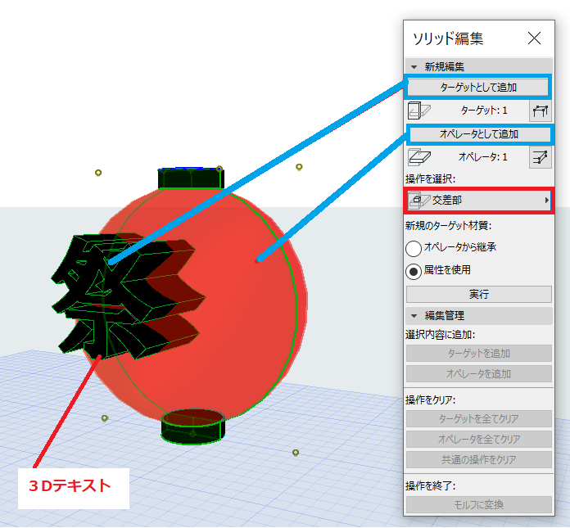
Task: Click ターゲットを全てクリア button
Action: [x=479, y=419]
